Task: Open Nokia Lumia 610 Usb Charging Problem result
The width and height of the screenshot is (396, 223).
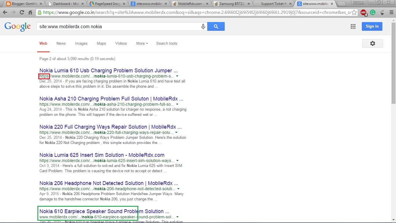Action: (108, 71)
